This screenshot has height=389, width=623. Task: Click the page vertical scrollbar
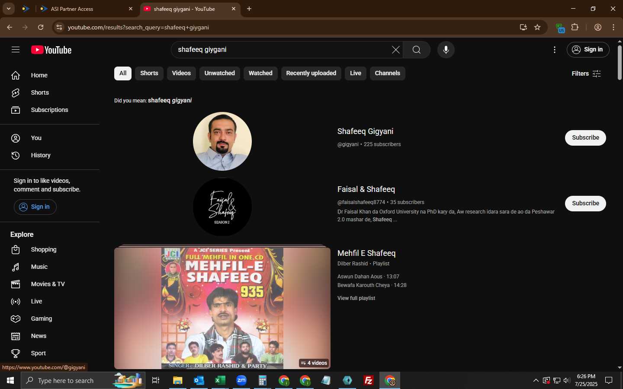pos(620,63)
